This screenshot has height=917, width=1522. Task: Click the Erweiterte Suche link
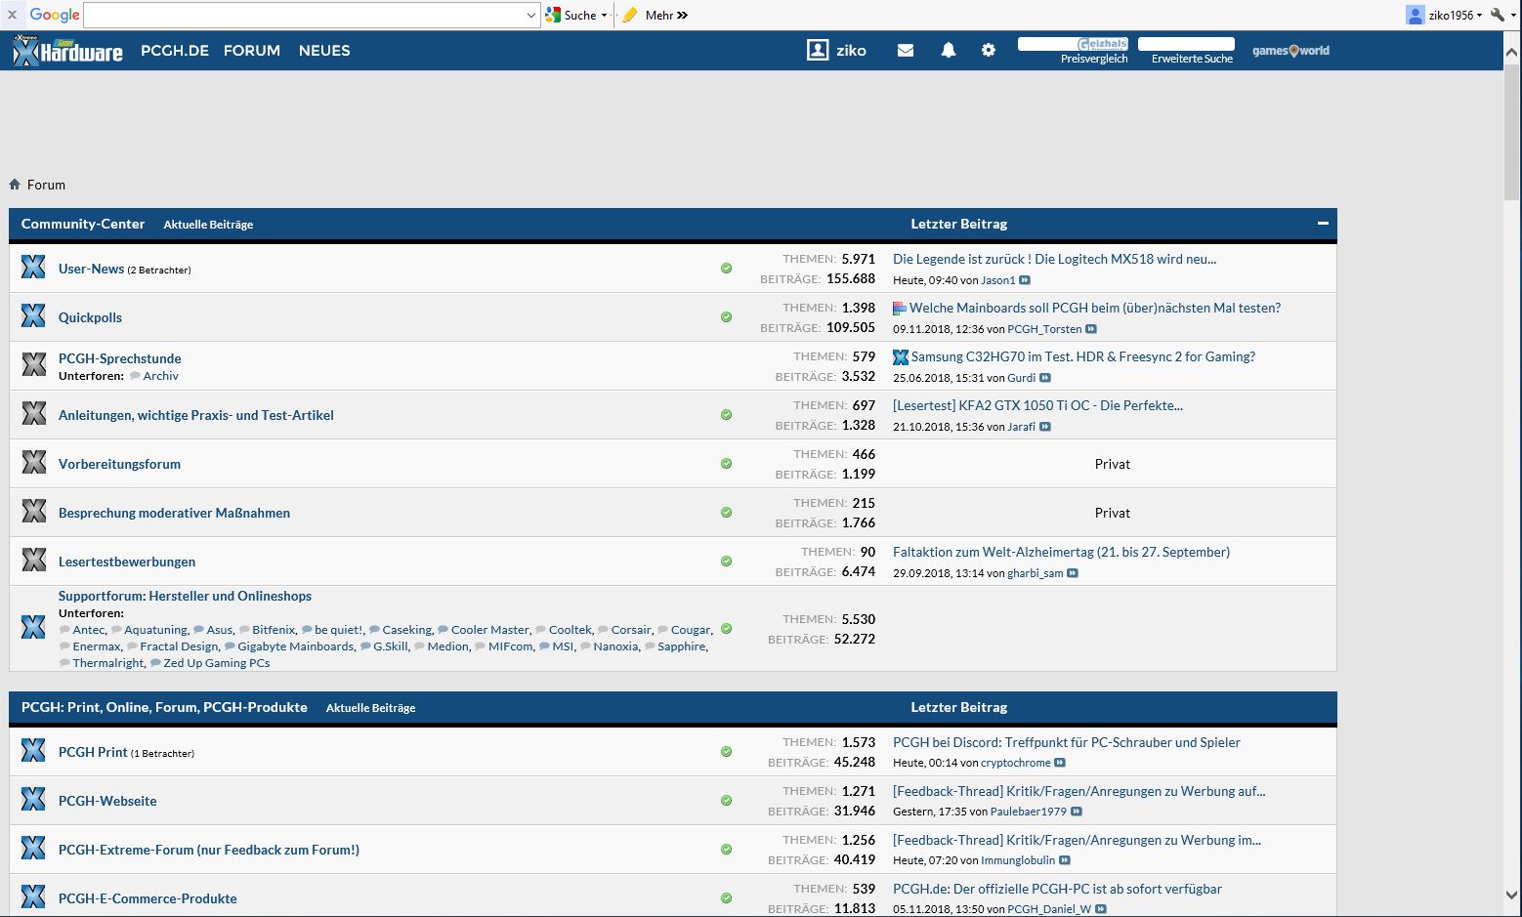[x=1192, y=59]
